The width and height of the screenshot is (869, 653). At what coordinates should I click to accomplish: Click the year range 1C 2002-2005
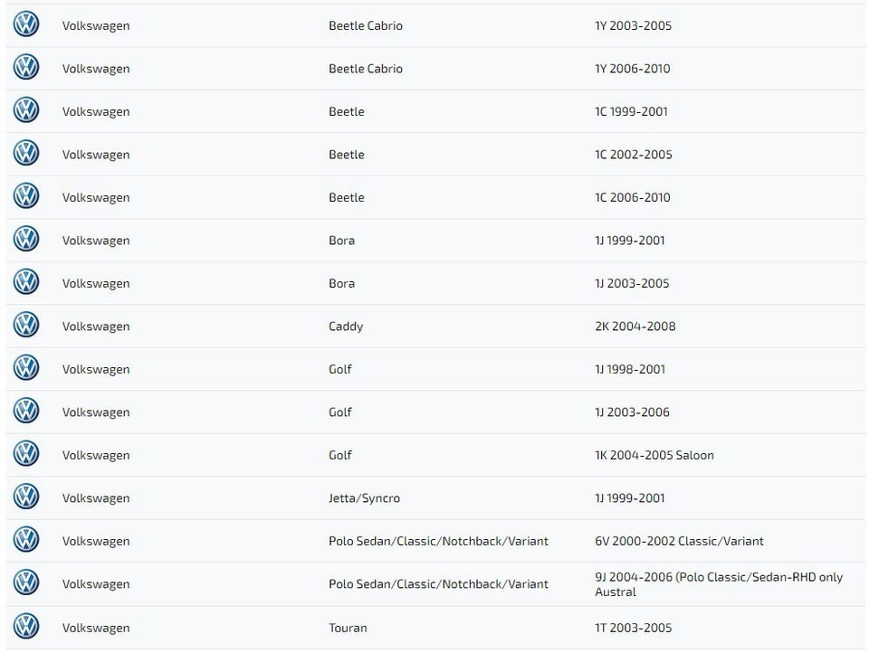click(633, 155)
